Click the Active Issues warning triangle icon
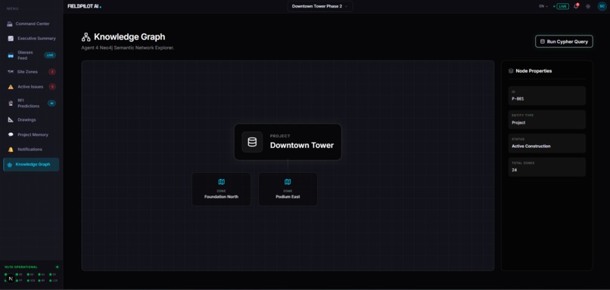Screen dimensions: 610x290 [x=11, y=87]
